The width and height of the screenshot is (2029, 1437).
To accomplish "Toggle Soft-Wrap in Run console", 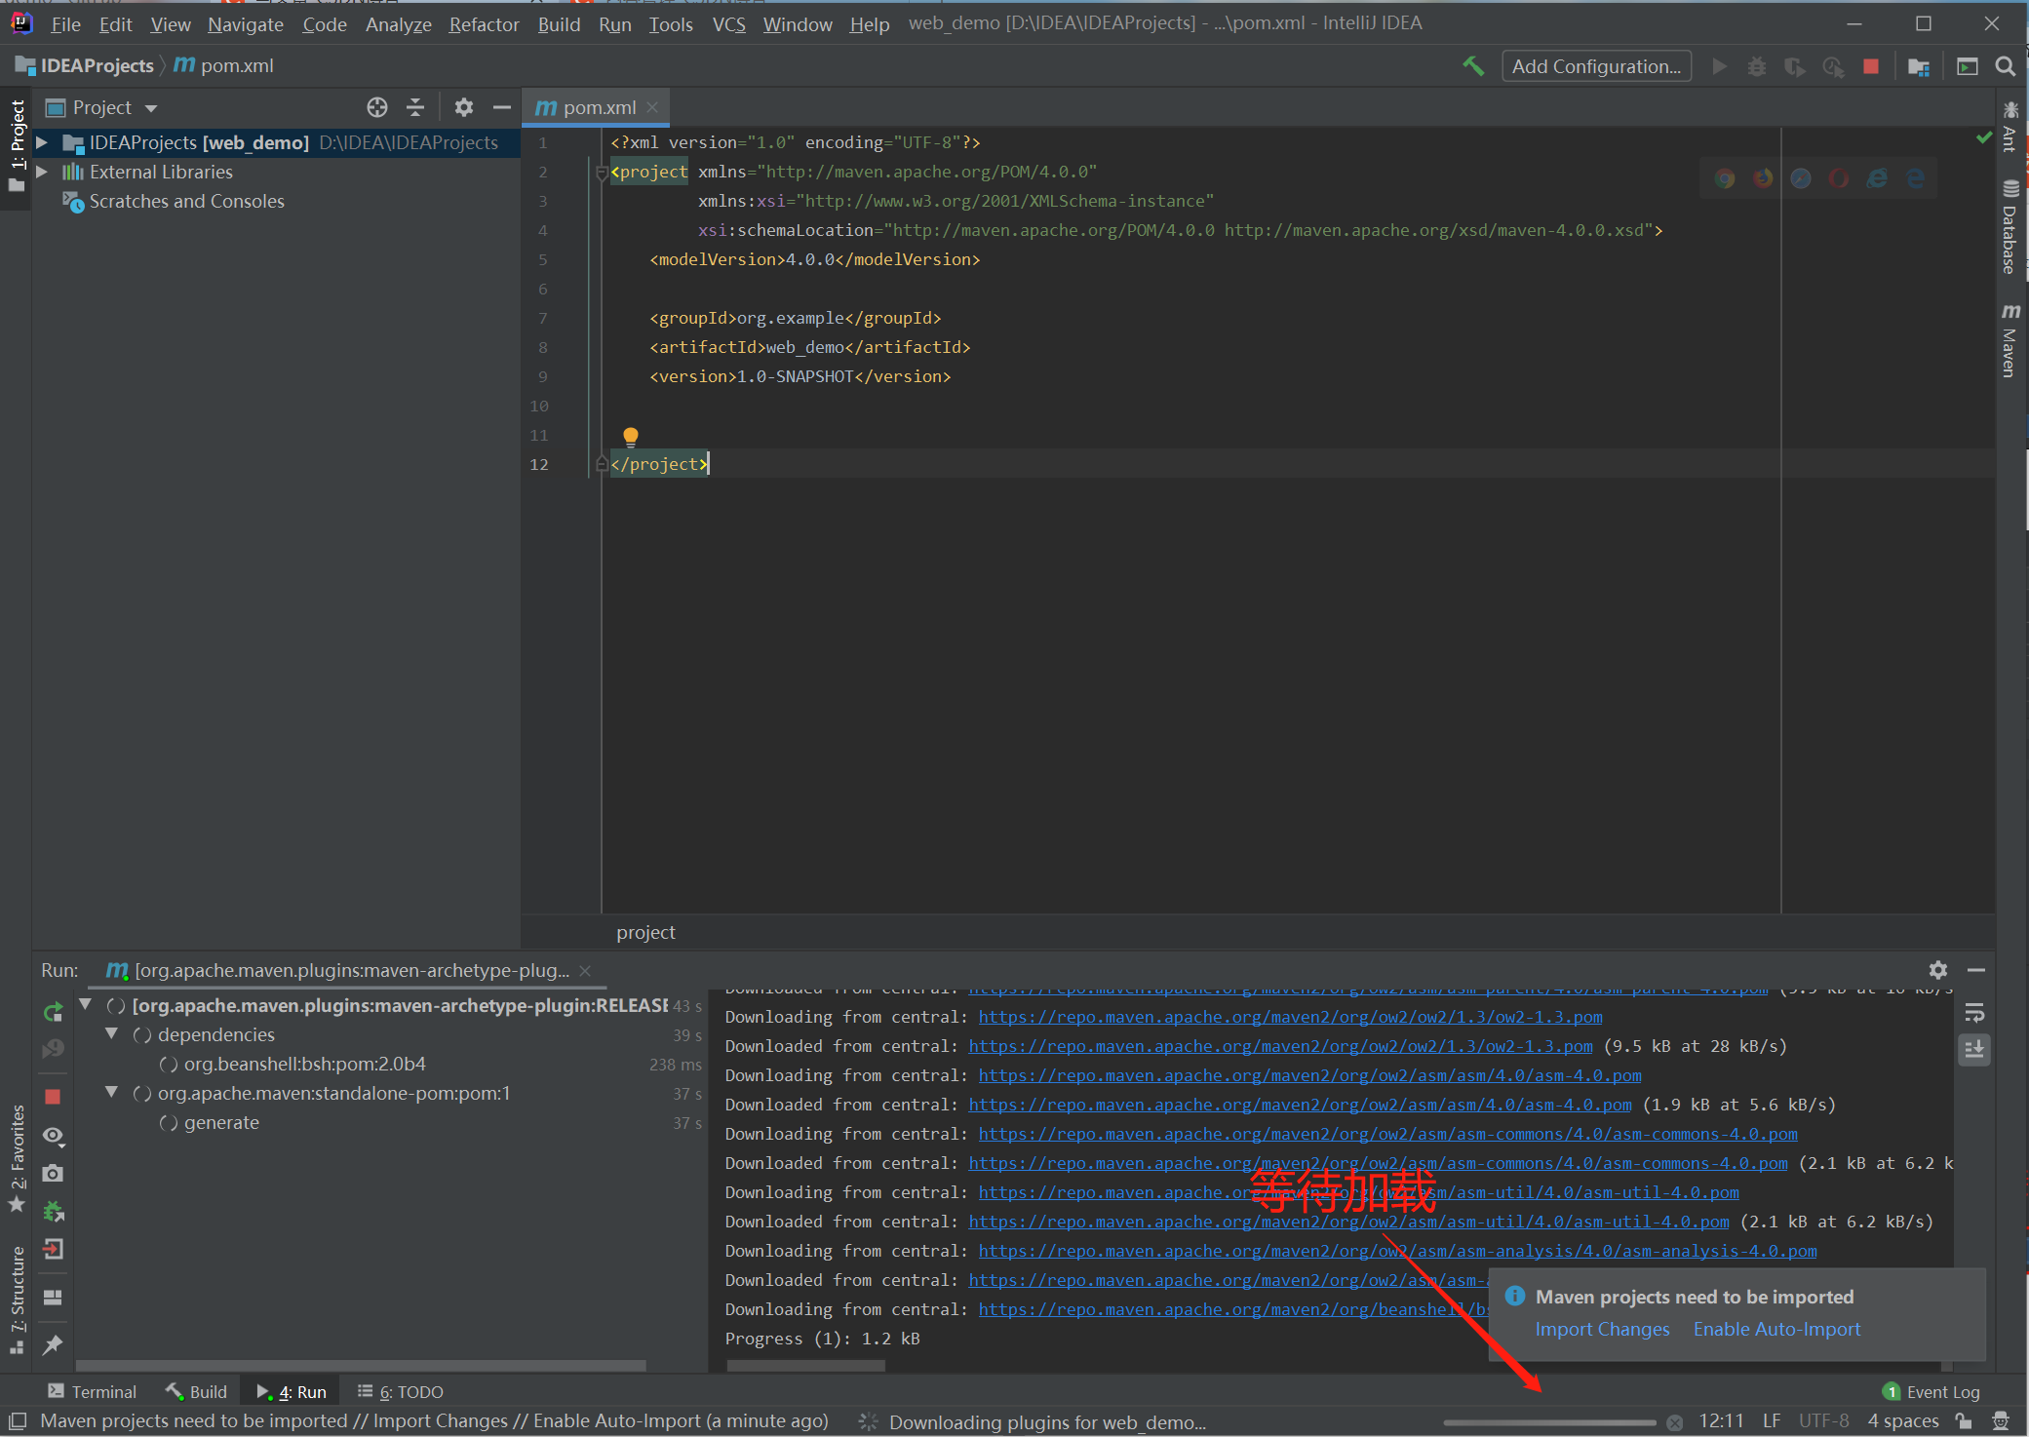I will (1974, 1013).
